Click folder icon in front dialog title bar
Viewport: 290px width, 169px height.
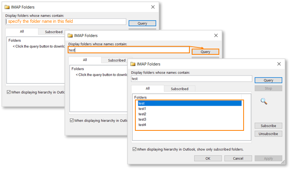click(133, 64)
